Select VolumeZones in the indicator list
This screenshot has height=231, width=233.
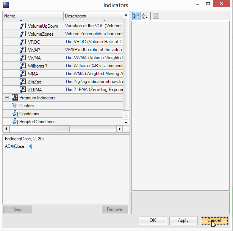[x=41, y=34]
